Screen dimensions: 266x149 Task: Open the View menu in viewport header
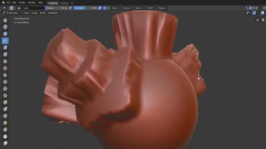[x=26, y=13]
